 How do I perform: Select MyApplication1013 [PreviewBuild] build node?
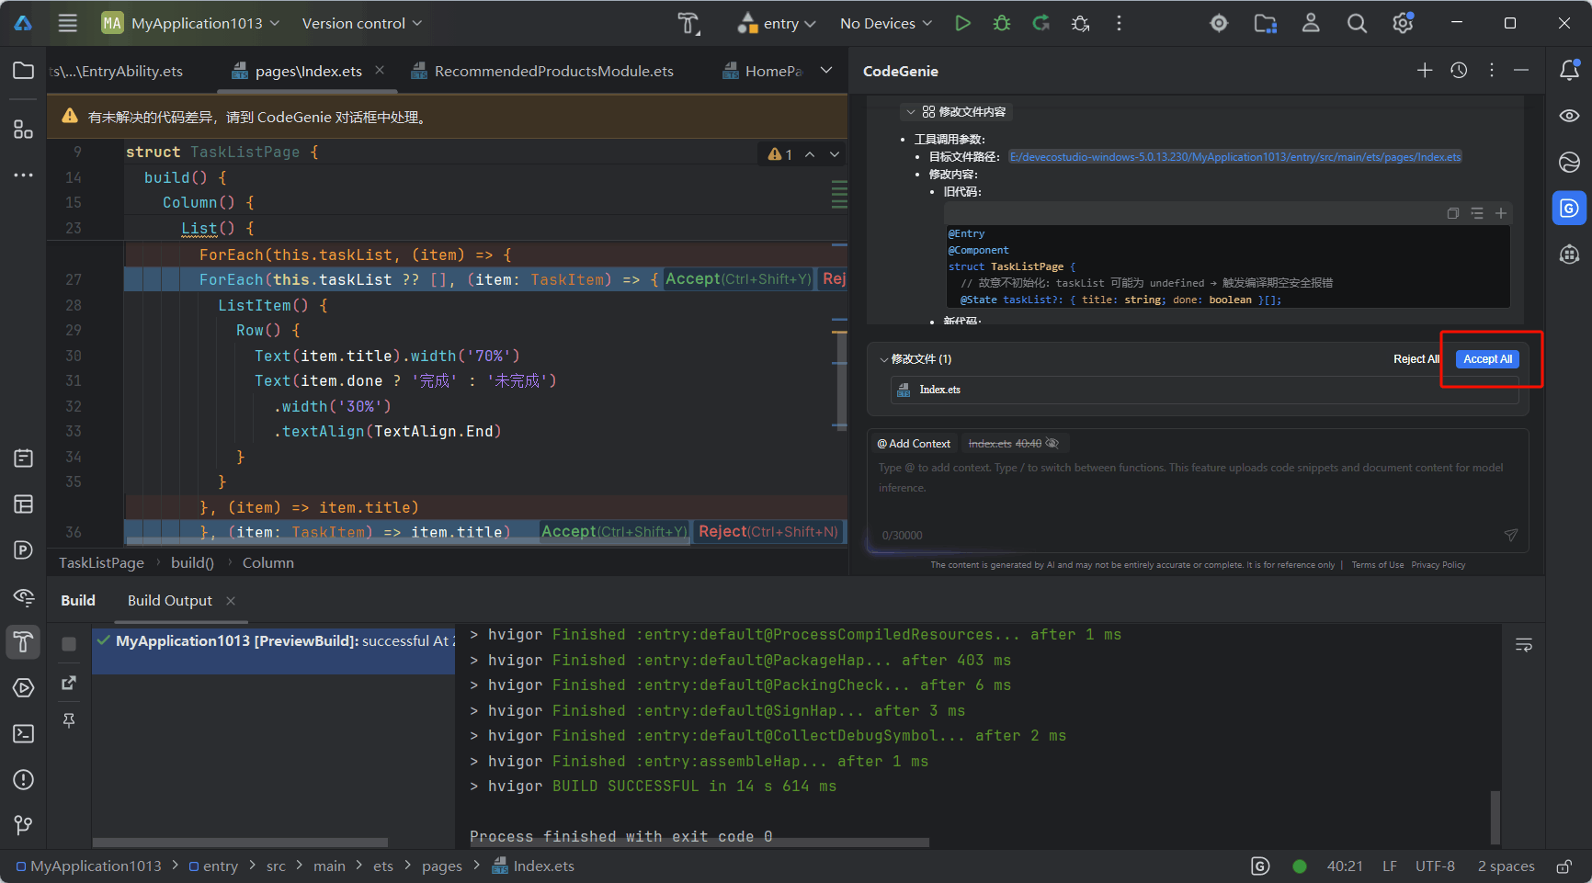pyautogui.click(x=274, y=641)
